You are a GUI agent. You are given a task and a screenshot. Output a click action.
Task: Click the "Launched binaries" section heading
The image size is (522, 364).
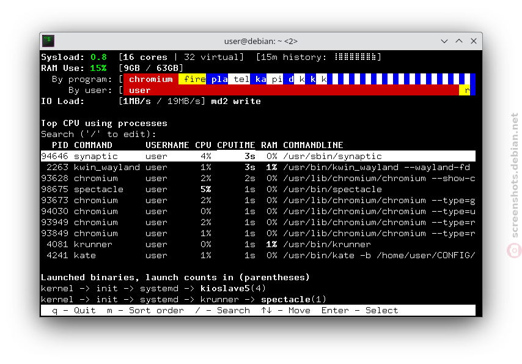175,277
